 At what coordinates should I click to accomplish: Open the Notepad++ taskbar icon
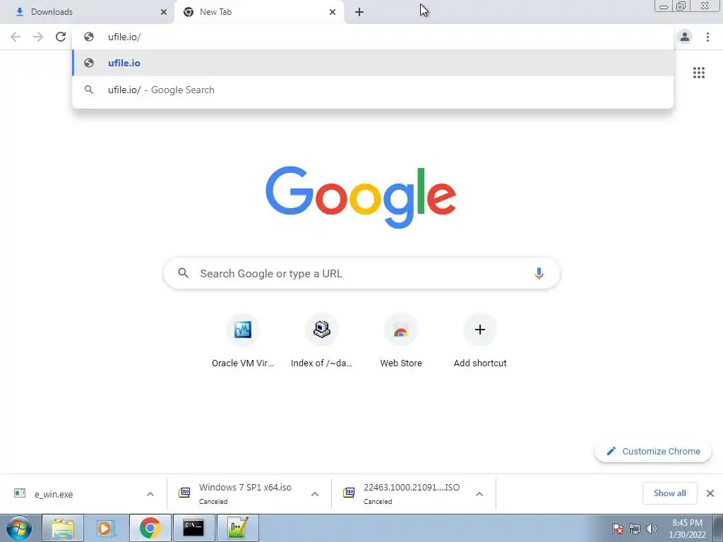point(238,528)
